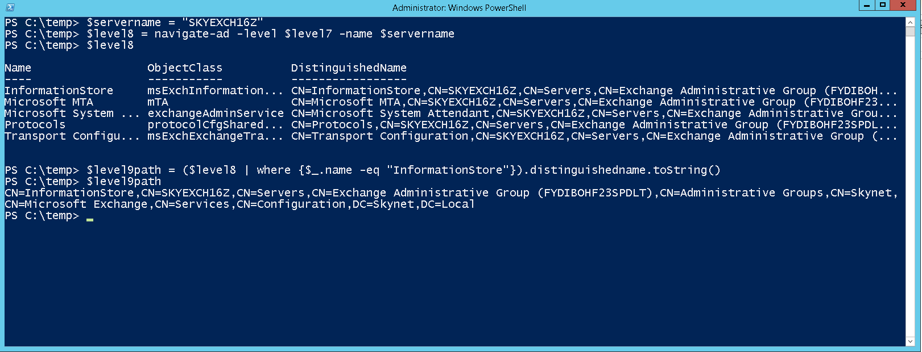Click the window title bar text

[x=459, y=8]
